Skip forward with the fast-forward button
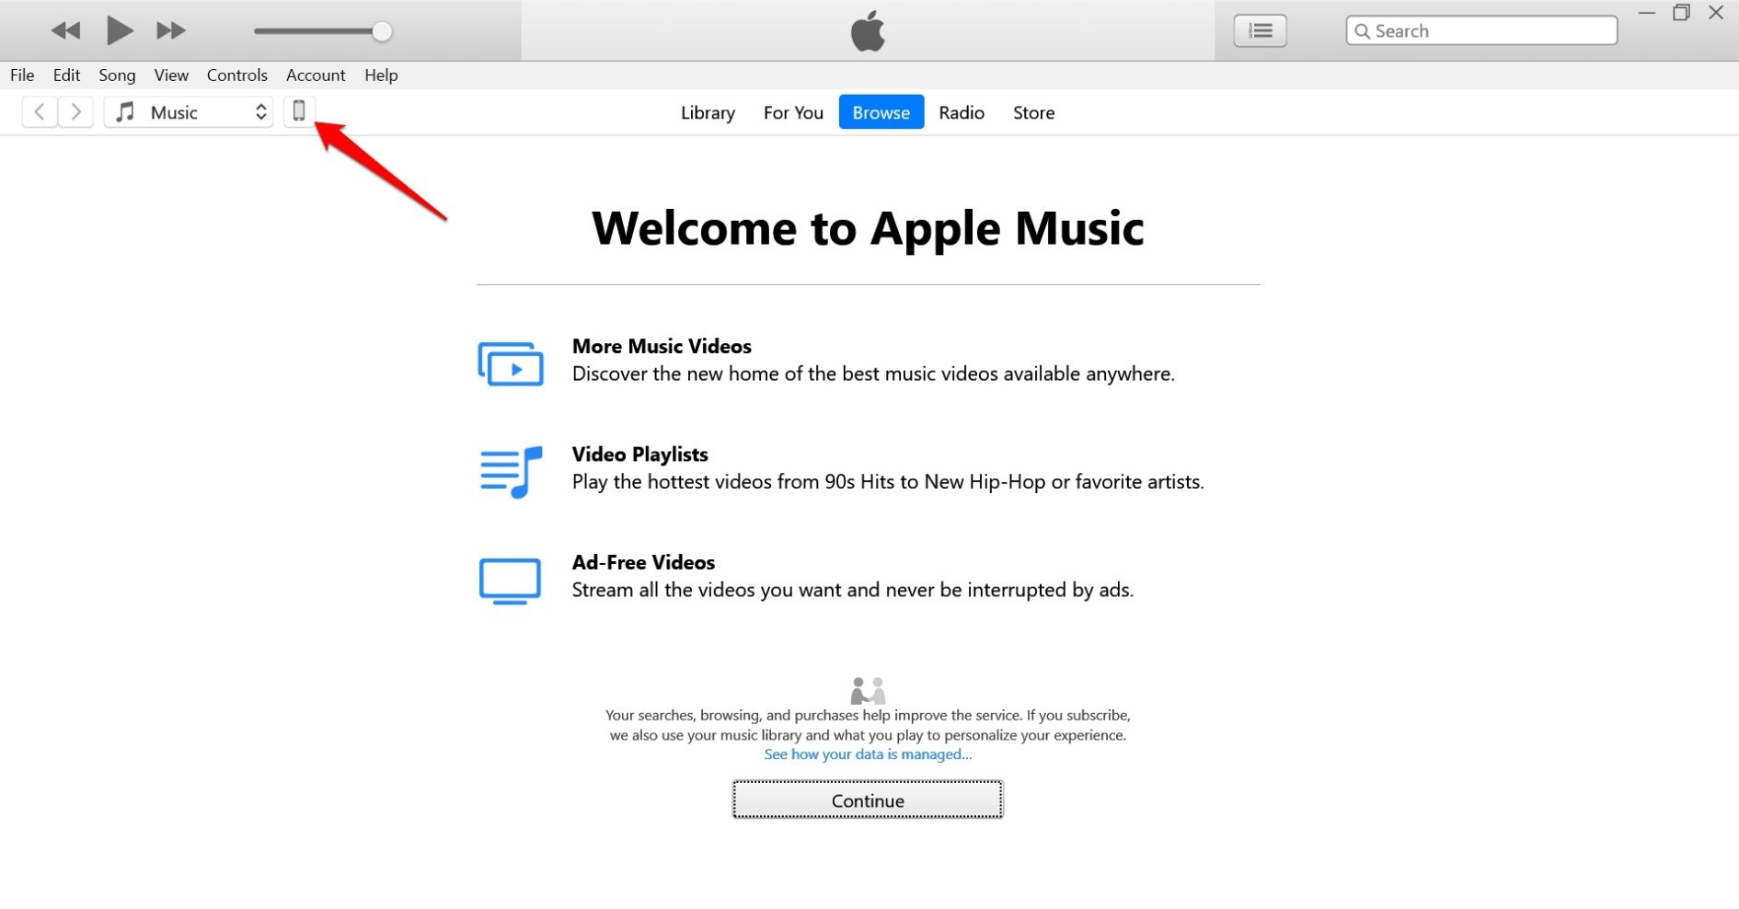The width and height of the screenshot is (1739, 909). tap(170, 31)
